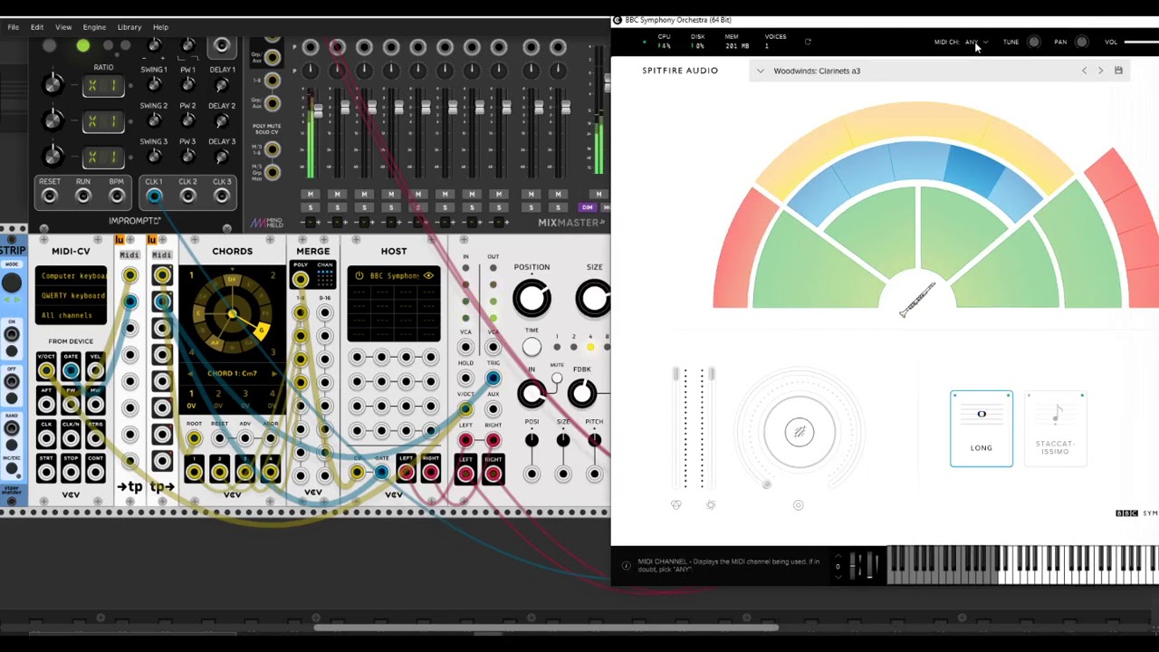Click the Pan knob in Spitfire header
Image resolution: width=1159 pixels, height=652 pixels.
[x=1081, y=42]
